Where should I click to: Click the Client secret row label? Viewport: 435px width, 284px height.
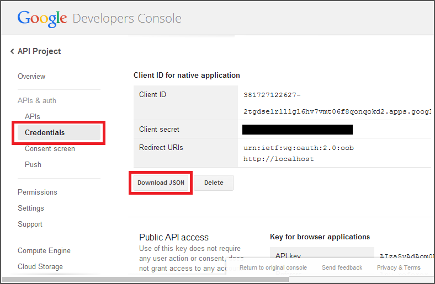point(159,130)
